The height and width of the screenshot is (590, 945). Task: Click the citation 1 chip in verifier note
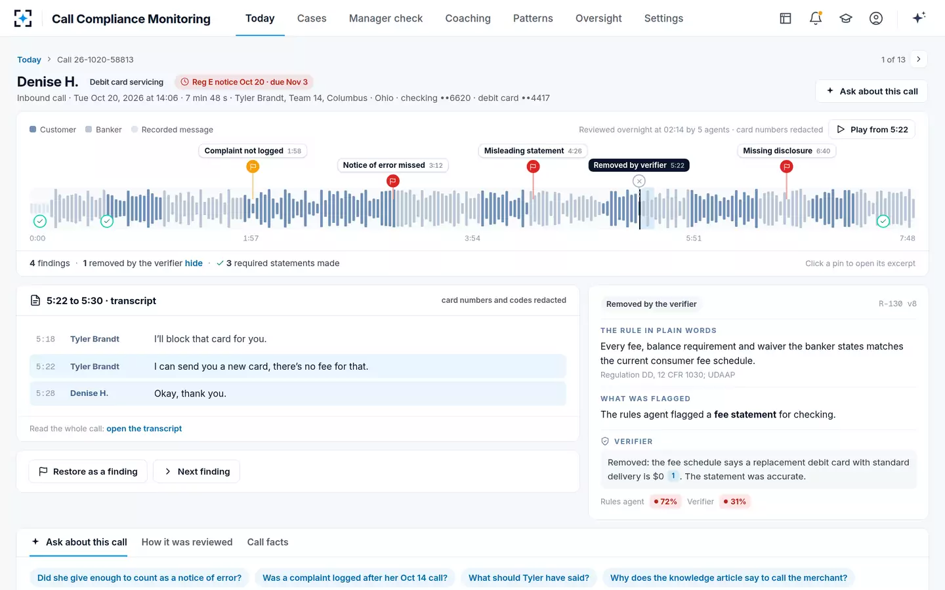coord(673,476)
